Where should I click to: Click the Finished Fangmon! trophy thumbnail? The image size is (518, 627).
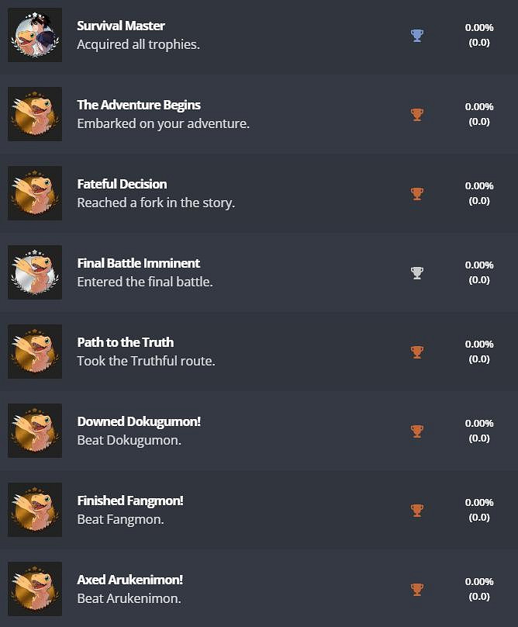click(x=35, y=510)
